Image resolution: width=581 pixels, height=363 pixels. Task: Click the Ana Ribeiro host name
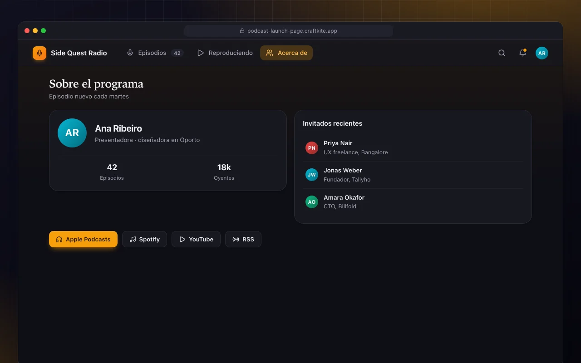[x=118, y=128]
